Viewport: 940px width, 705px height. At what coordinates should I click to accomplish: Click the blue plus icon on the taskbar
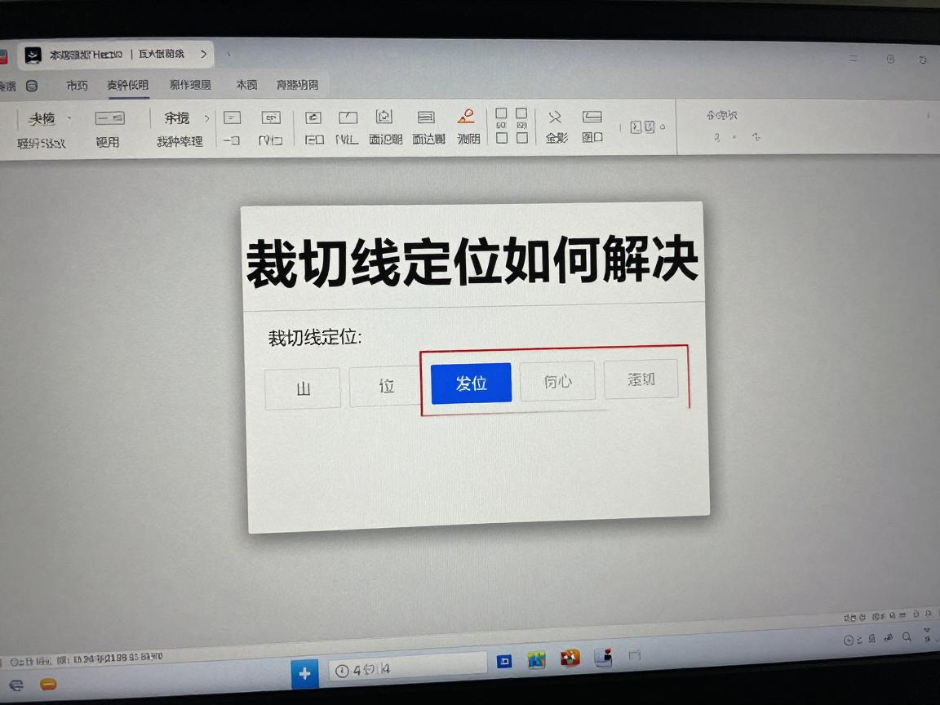click(305, 673)
